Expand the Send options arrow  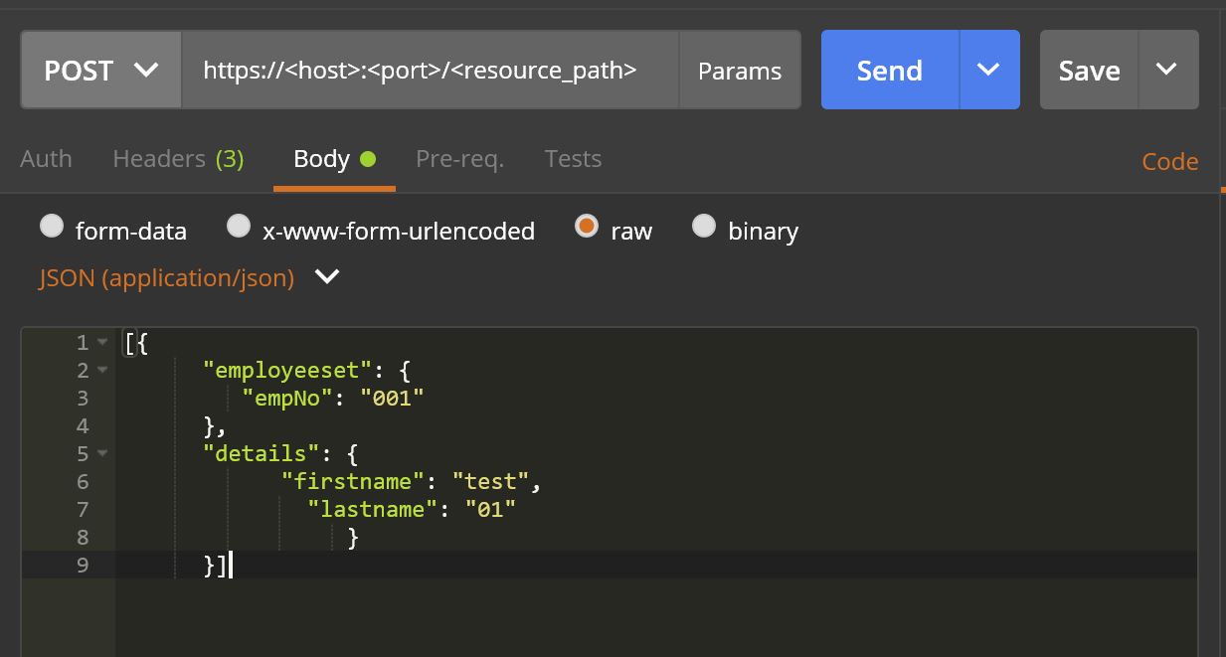[988, 70]
